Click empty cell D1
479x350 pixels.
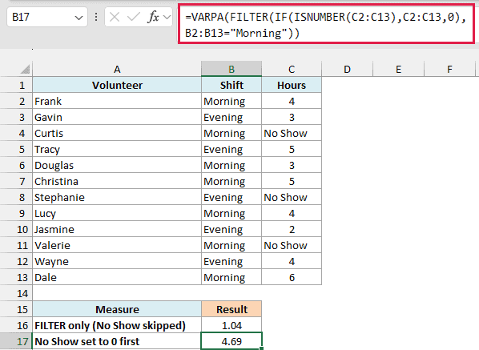click(347, 85)
